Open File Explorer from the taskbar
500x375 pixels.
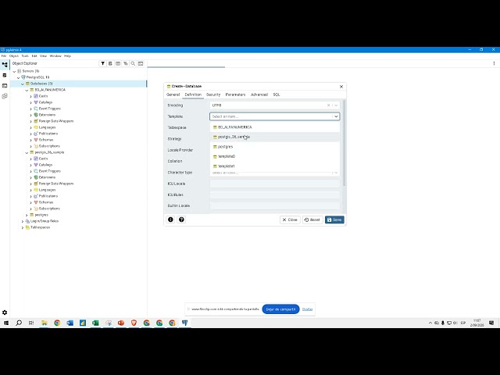[x=44, y=323]
